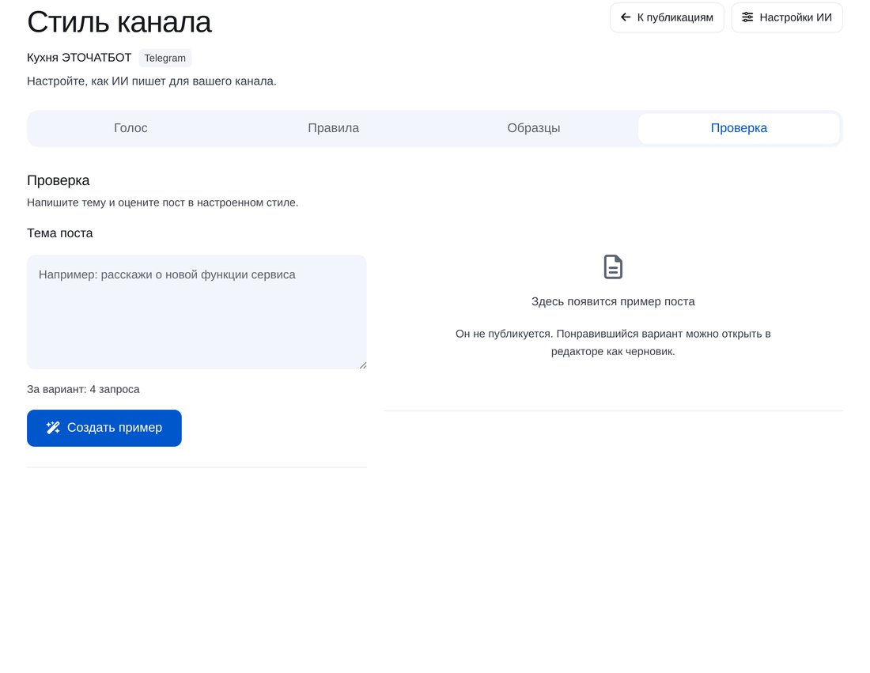The image size is (870, 673).
Task: Click the magic wand icon on Создать пример
Action: pyautogui.click(x=53, y=428)
